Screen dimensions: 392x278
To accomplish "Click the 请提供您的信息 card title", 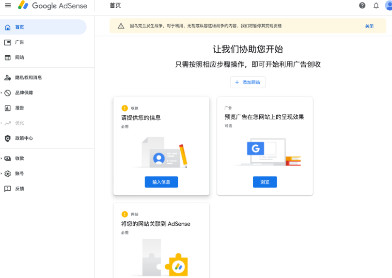I will pyautogui.click(x=141, y=118).
